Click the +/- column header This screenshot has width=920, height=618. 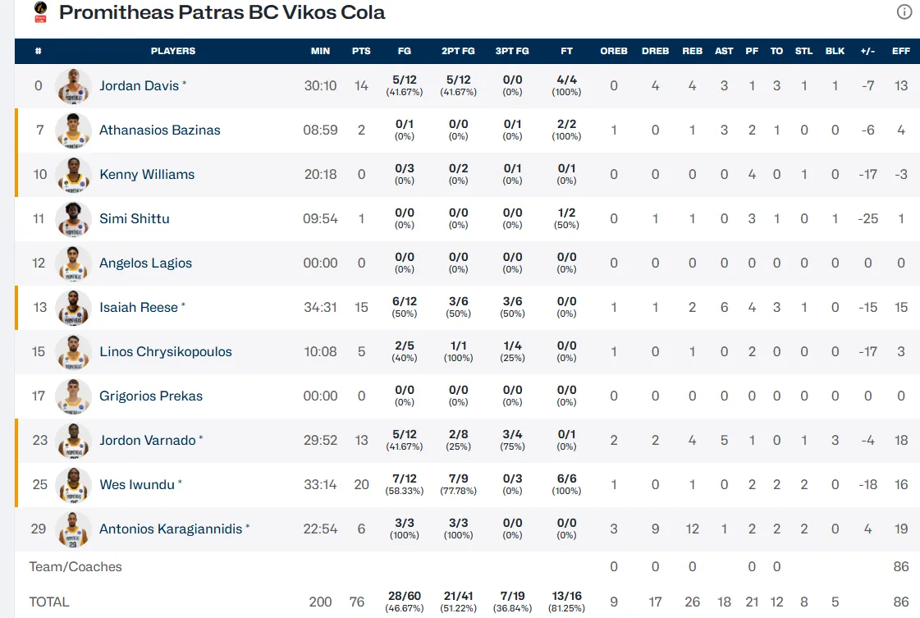point(867,51)
